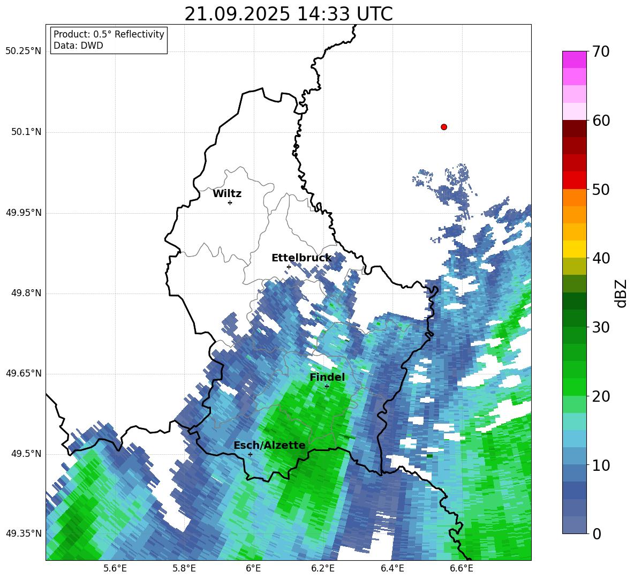Click the colorbar label 40

pyautogui.click(x=601, y=258)
